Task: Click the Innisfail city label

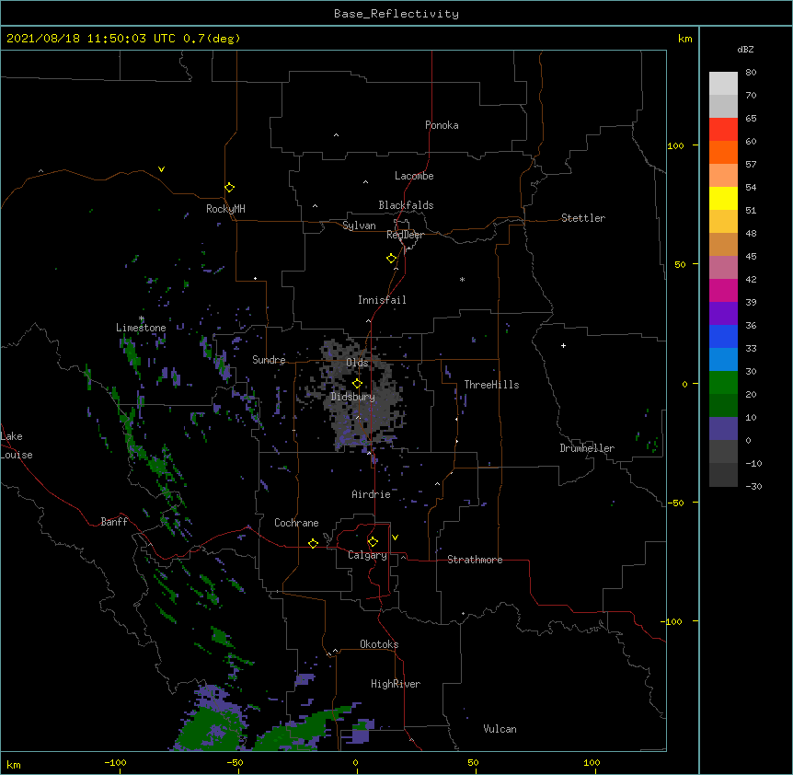Action: point(382,300)
